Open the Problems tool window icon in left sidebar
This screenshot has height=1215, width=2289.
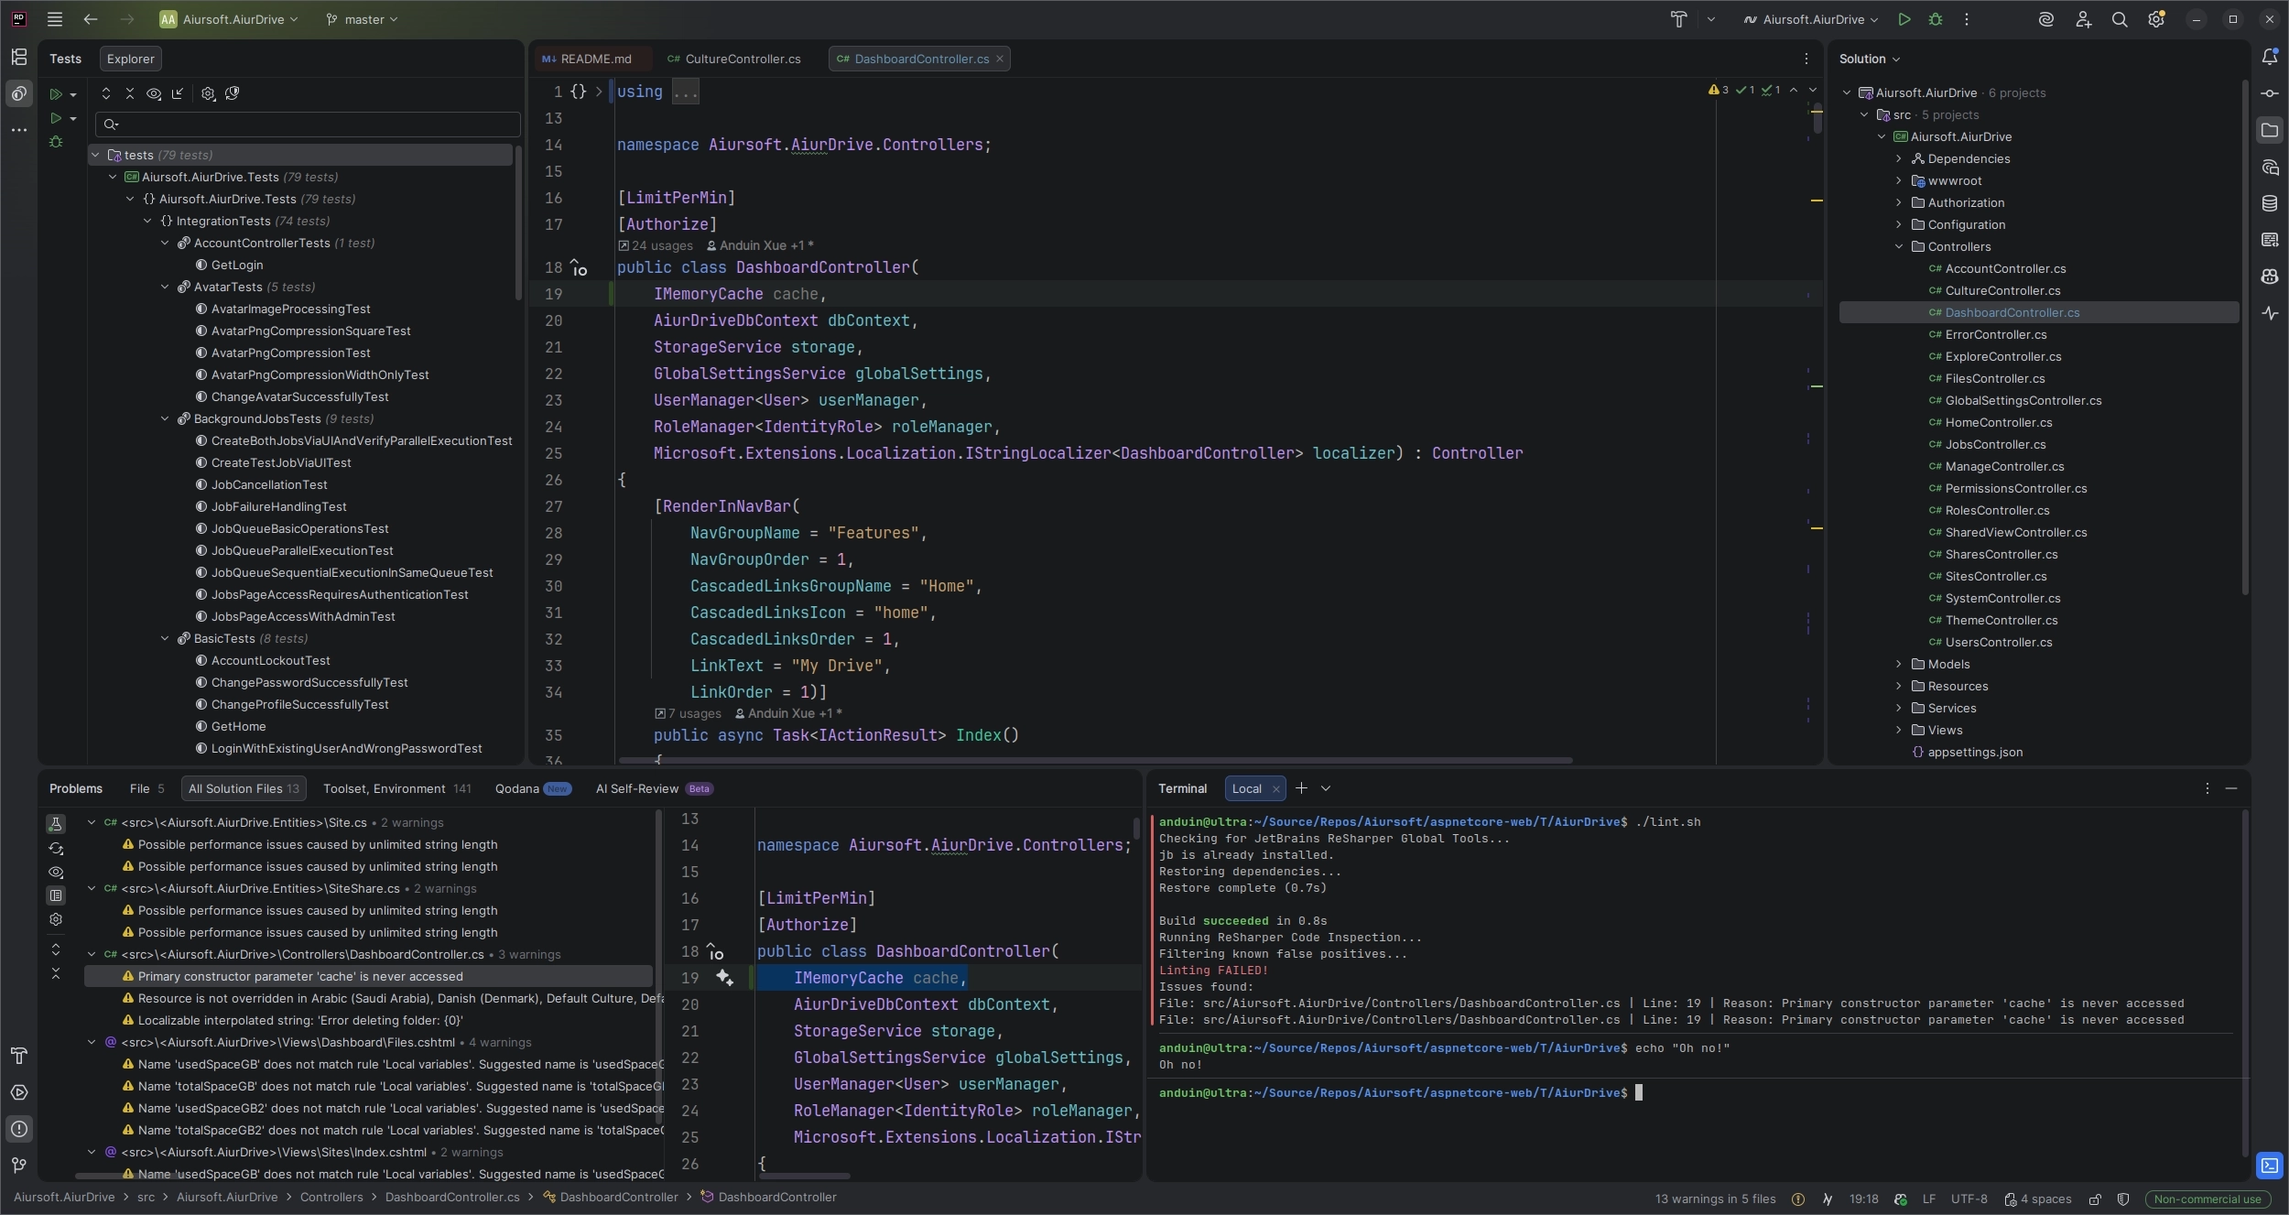pos(19,1129)
